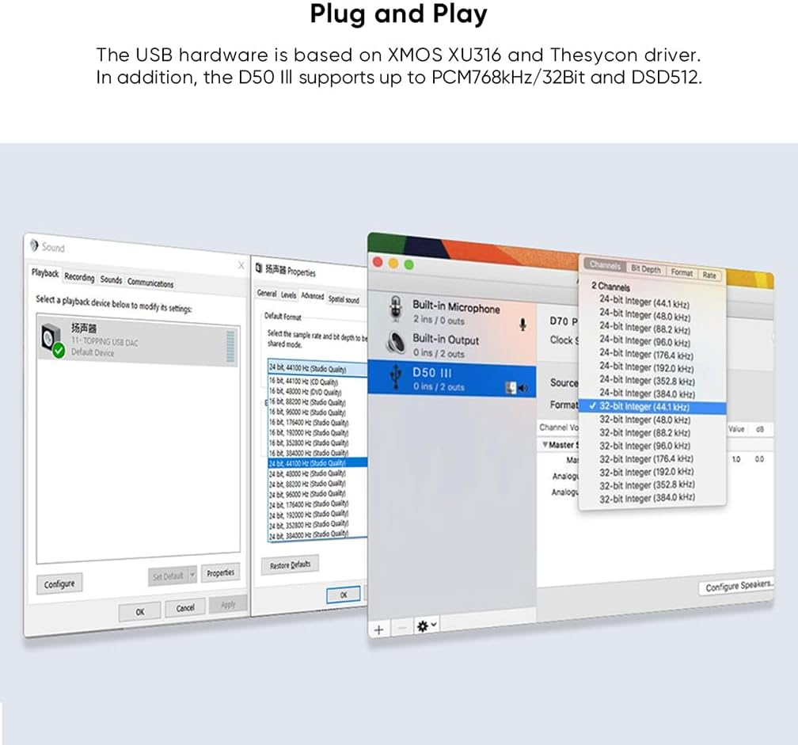Open the Set Default dropdown arrow
Viewport: 798px width, 745px height.
click(192, 576)
